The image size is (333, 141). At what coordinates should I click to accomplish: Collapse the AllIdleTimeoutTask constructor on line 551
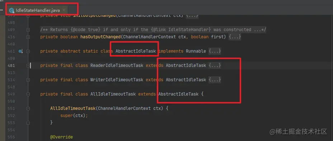pos(28,108)
